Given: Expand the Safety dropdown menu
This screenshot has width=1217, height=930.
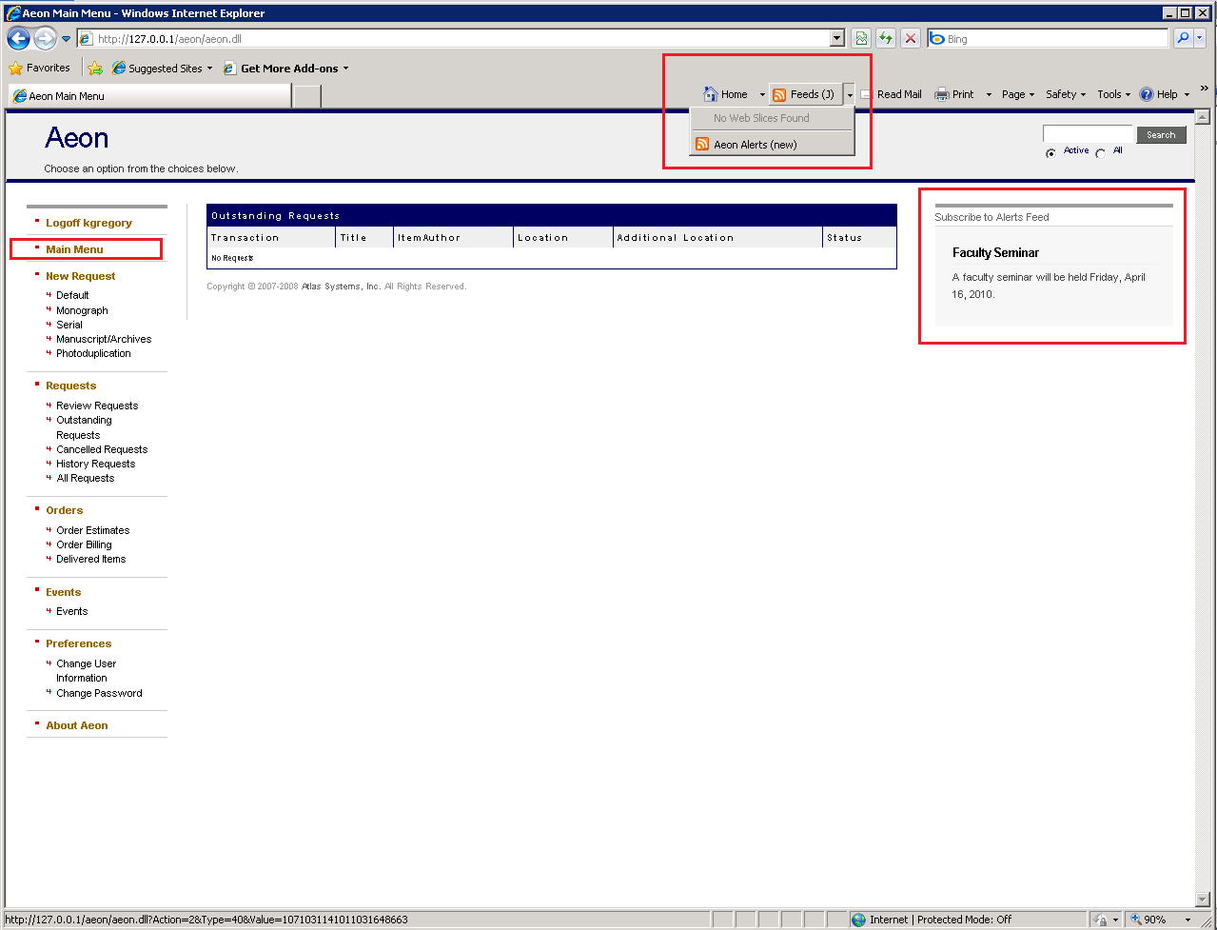Looking at the screenshot, I should [1064, 94].
